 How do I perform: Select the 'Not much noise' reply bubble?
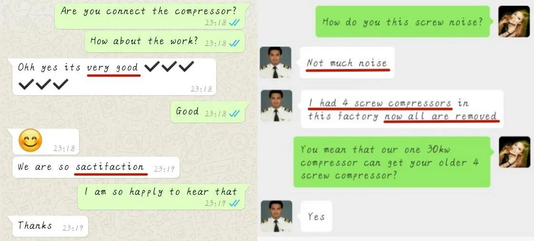[x=347, y=63]
